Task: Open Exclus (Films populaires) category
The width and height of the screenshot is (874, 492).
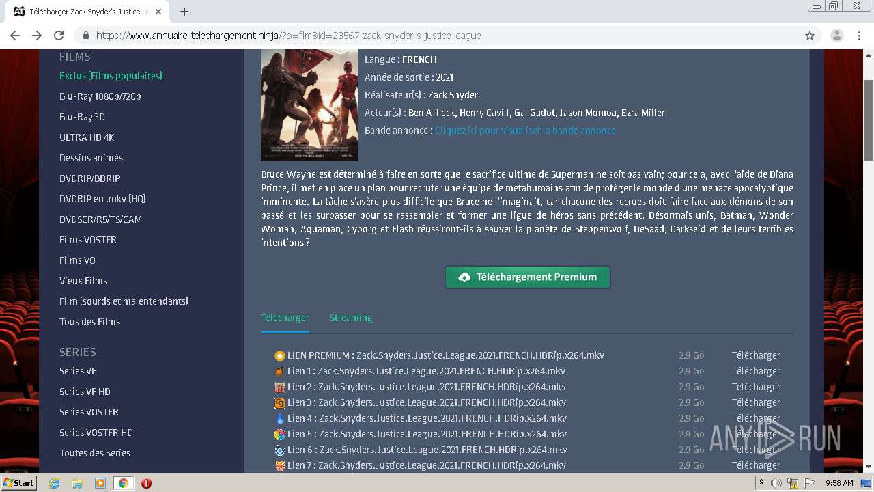Action: [111, 76]
